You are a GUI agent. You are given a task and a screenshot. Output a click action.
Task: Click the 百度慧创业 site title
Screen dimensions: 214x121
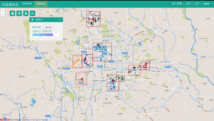10,4
